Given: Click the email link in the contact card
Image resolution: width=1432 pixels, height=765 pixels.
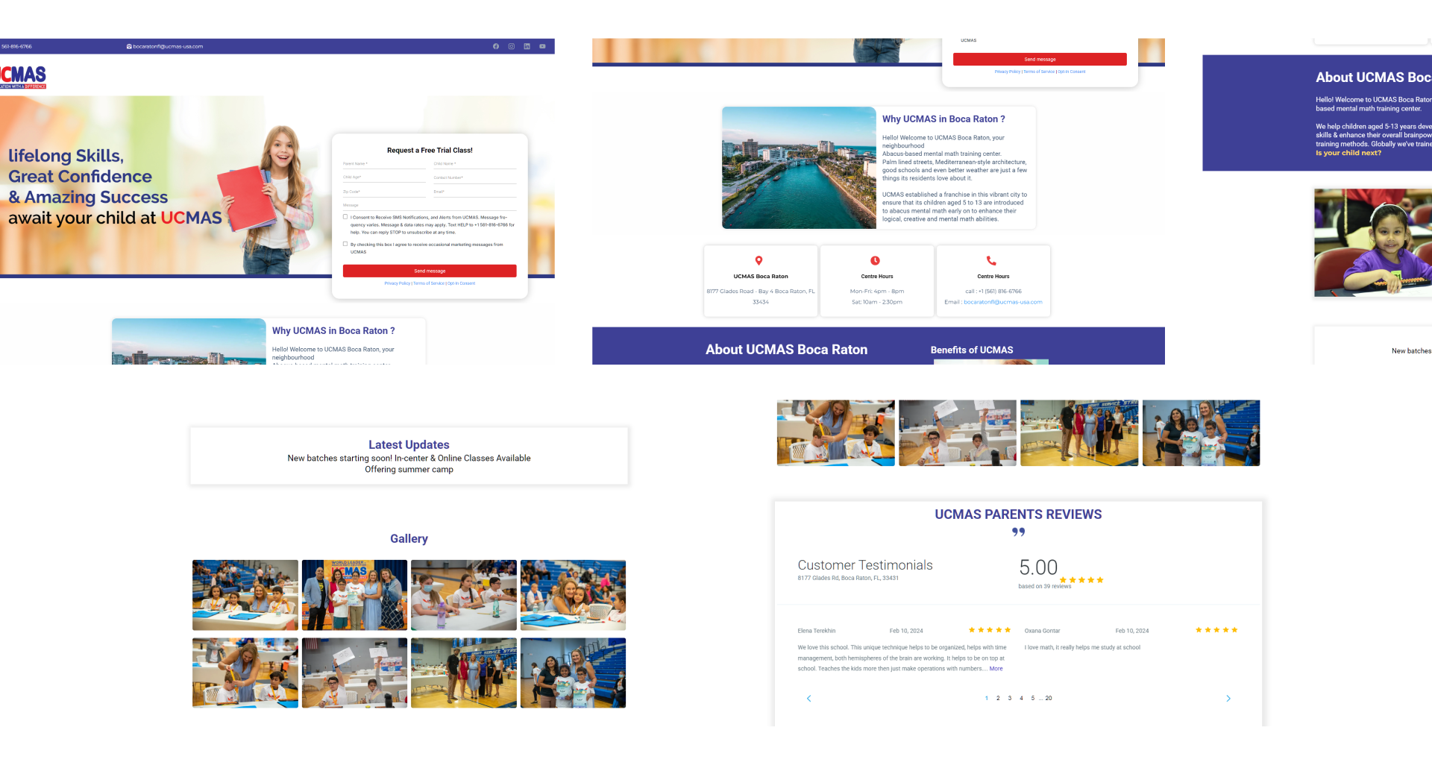Looking at the screenshot, I should [x=1003, y=302].
